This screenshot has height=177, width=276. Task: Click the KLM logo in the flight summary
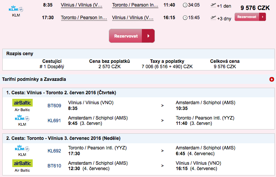point(16,9)
